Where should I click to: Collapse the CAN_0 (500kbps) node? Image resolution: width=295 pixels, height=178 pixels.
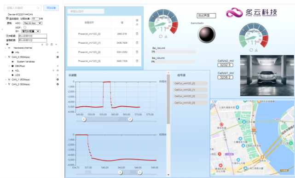click(x=6, y=57)
